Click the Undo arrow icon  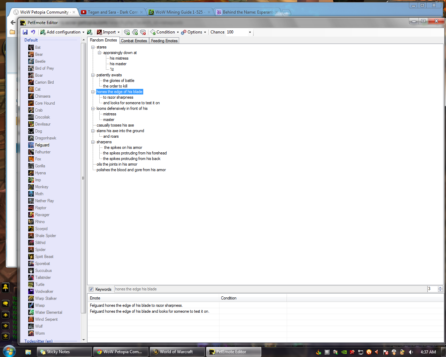click(33, 32)
